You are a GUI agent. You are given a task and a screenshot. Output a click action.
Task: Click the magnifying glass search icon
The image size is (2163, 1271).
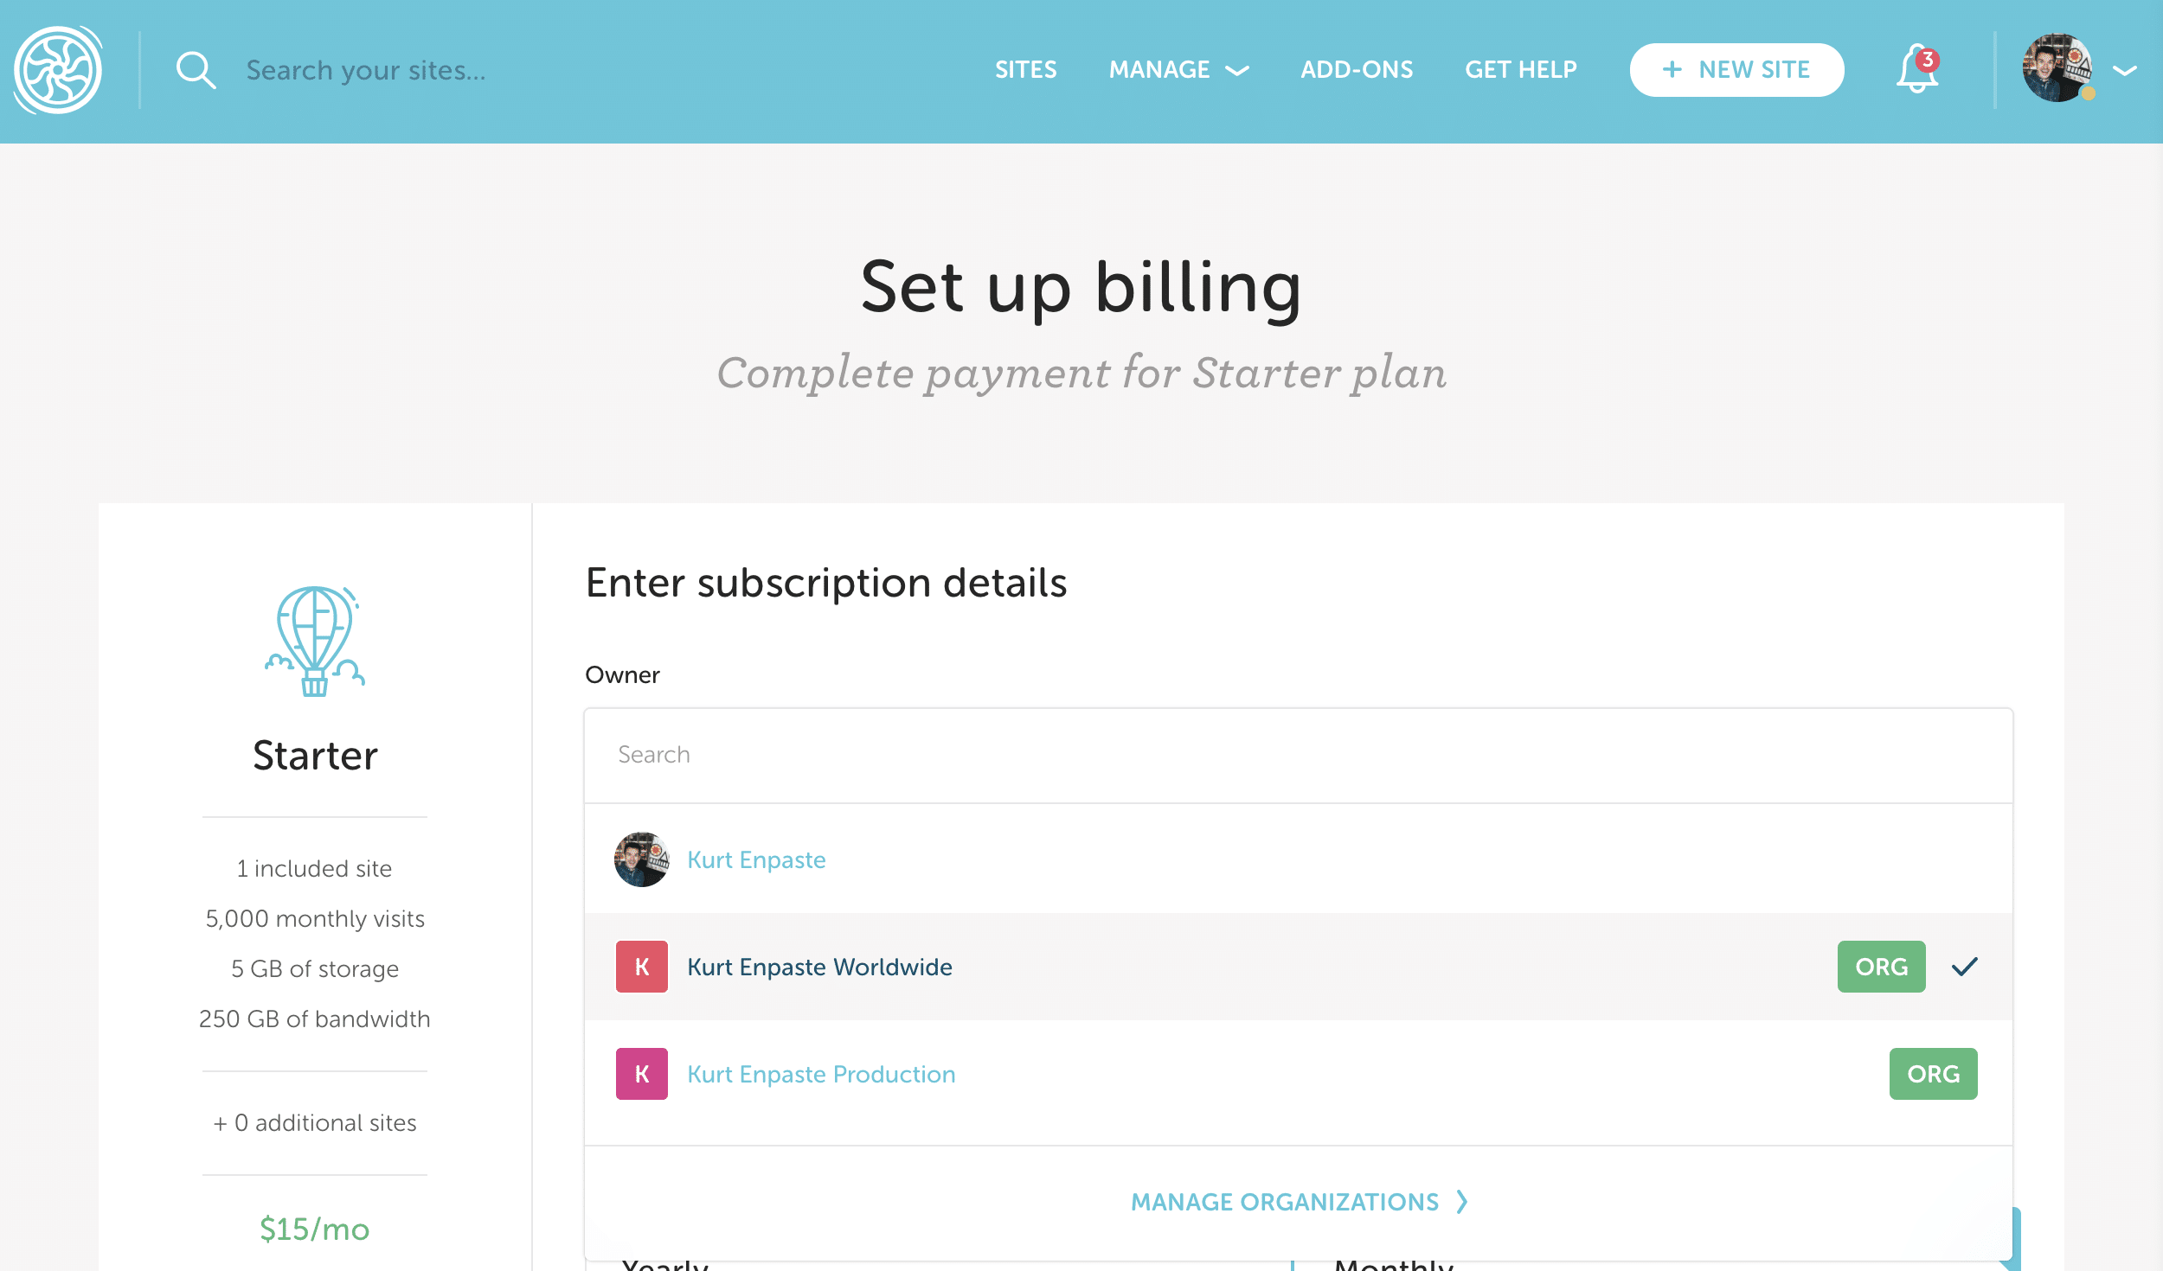(x=196, y=70)
